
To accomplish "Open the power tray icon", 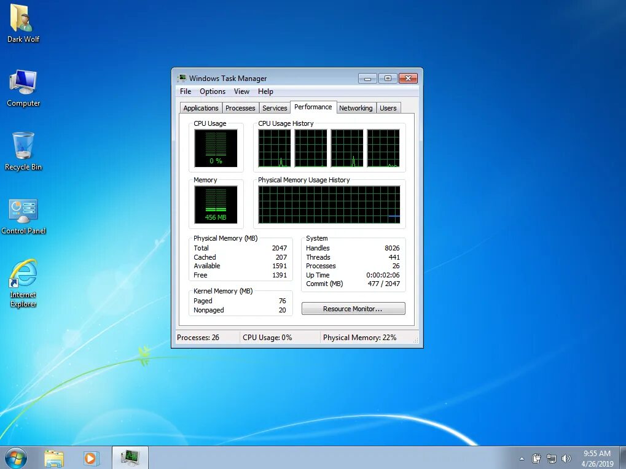I will pos(536,459).
